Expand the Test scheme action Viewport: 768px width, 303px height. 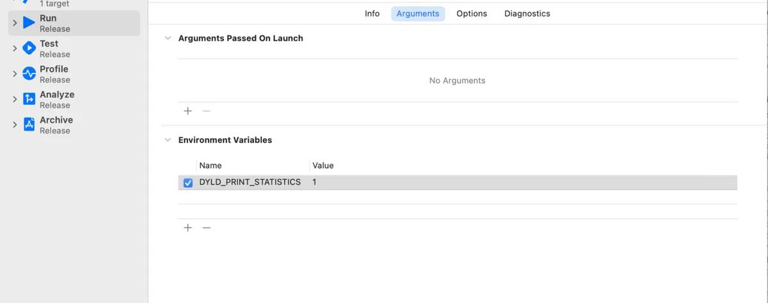point(15,49)
